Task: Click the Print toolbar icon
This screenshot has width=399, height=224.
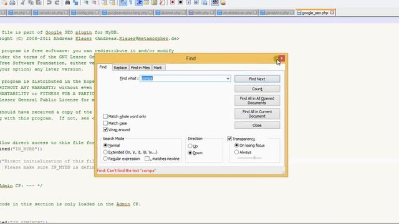Action: [x=12, y=2]
